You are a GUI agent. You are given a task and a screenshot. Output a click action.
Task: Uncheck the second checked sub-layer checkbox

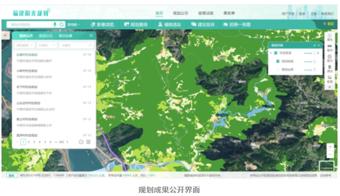point(277,61)
